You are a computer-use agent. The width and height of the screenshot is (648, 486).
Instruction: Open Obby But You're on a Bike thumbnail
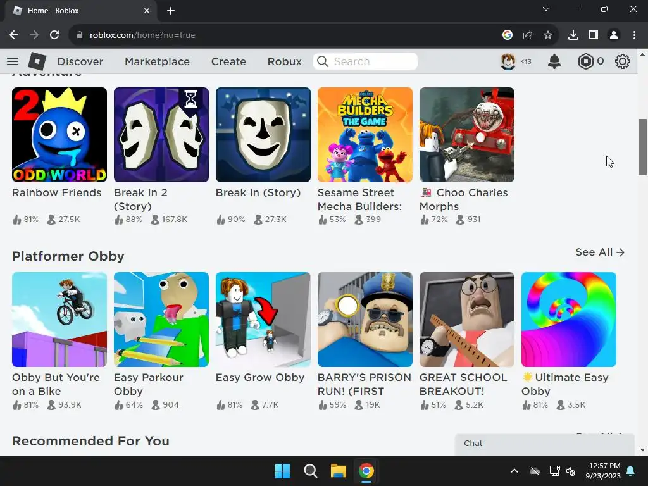[59, 320]
